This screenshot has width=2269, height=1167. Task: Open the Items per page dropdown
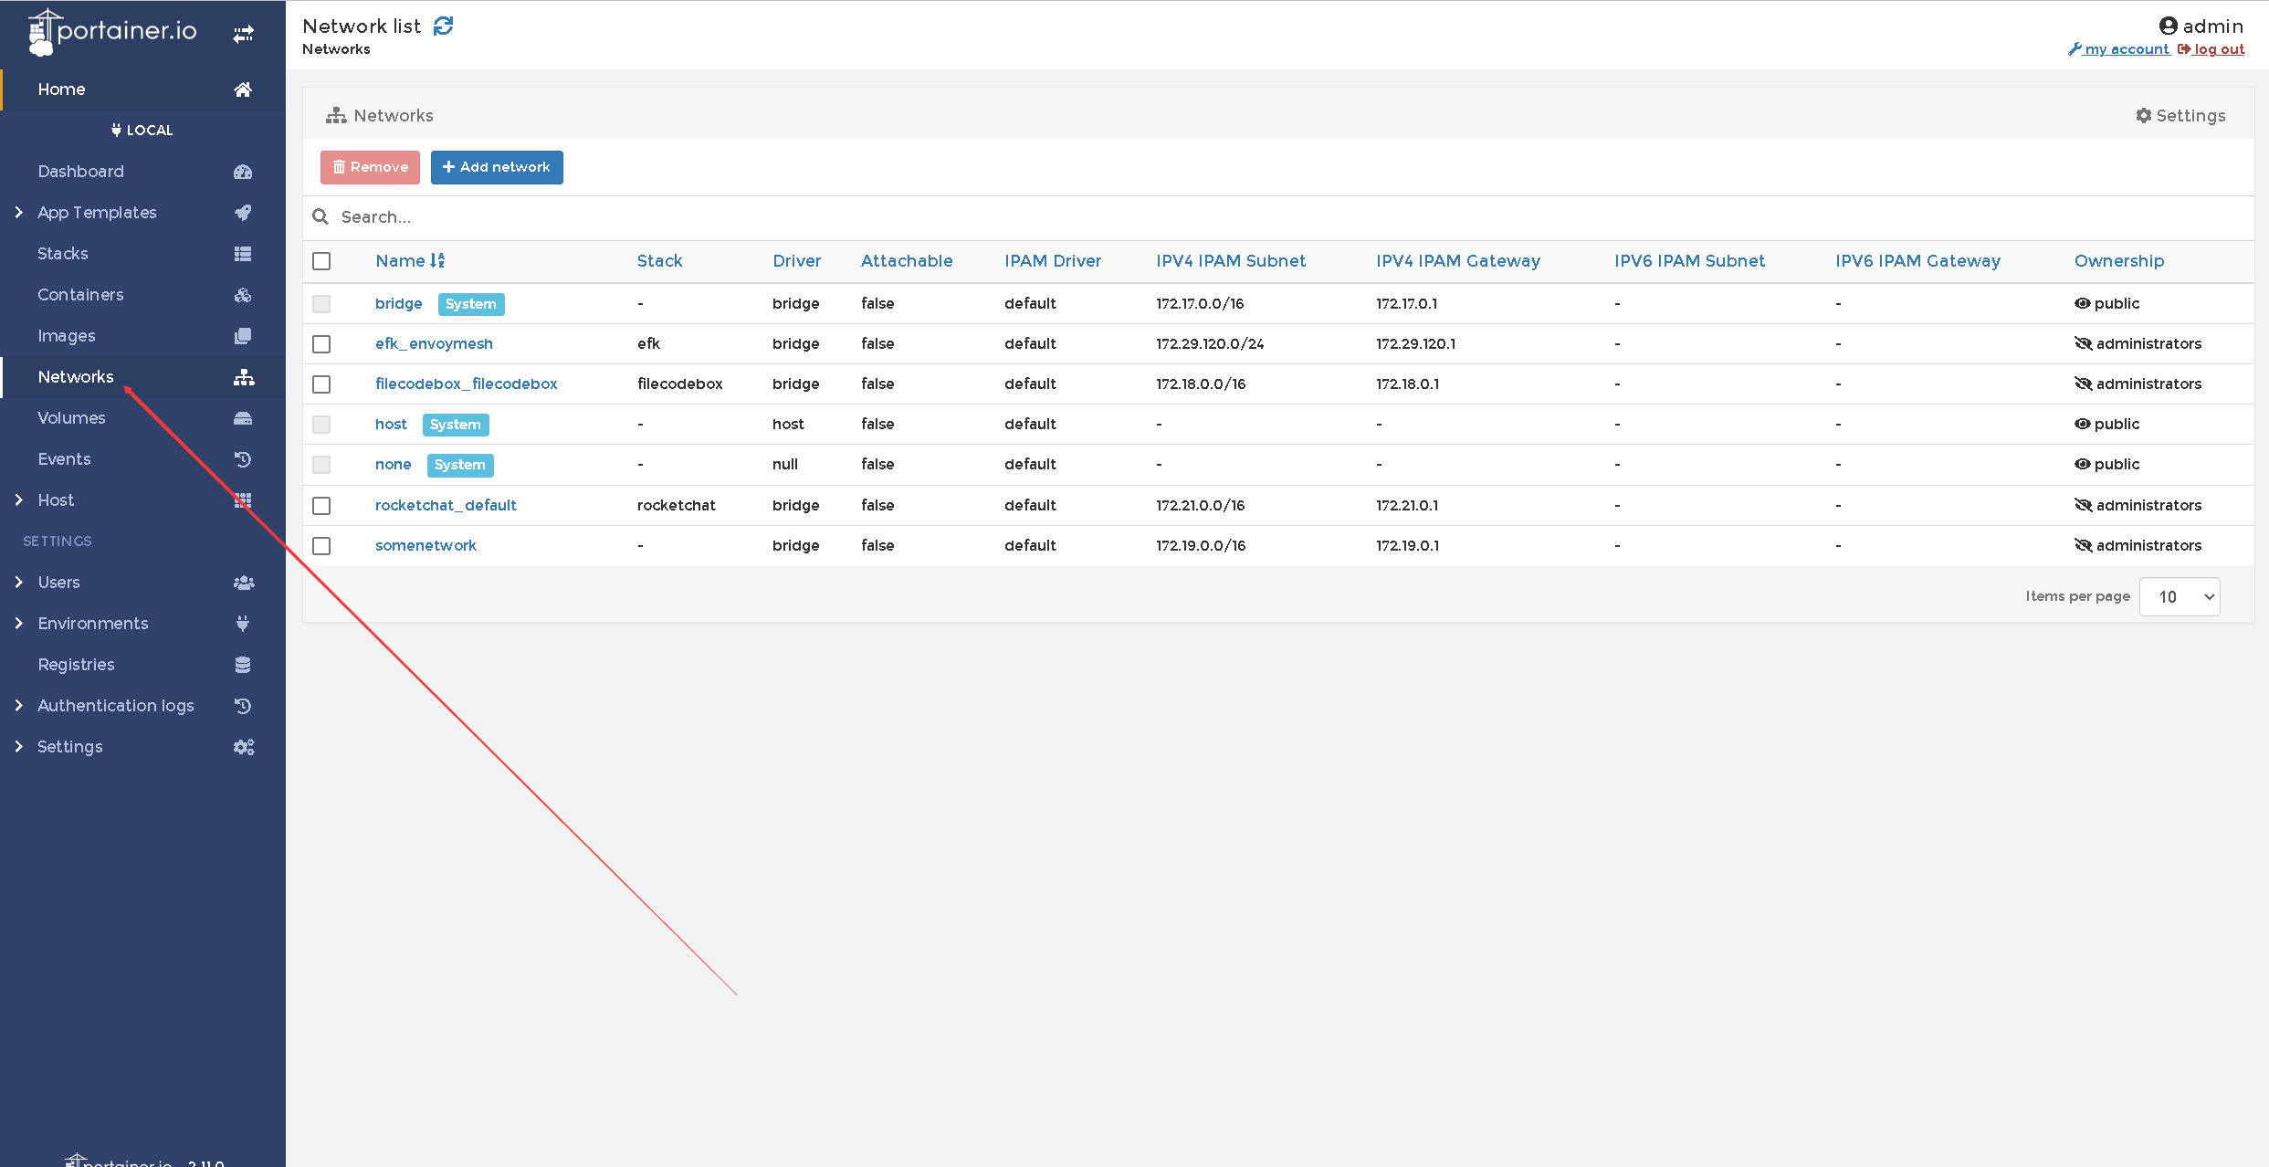[x=2179, y=597]
